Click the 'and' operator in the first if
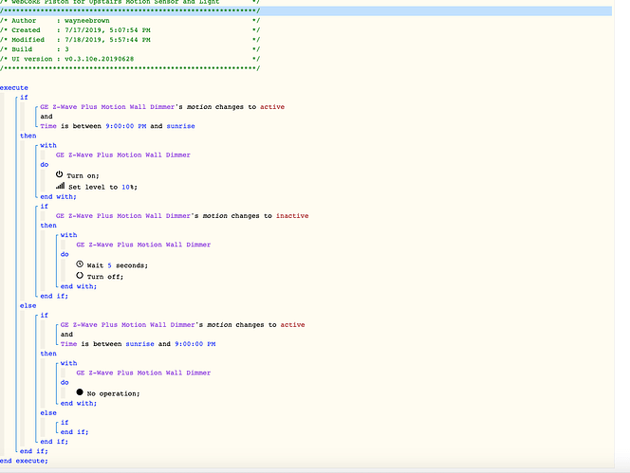 coord(46,117)
